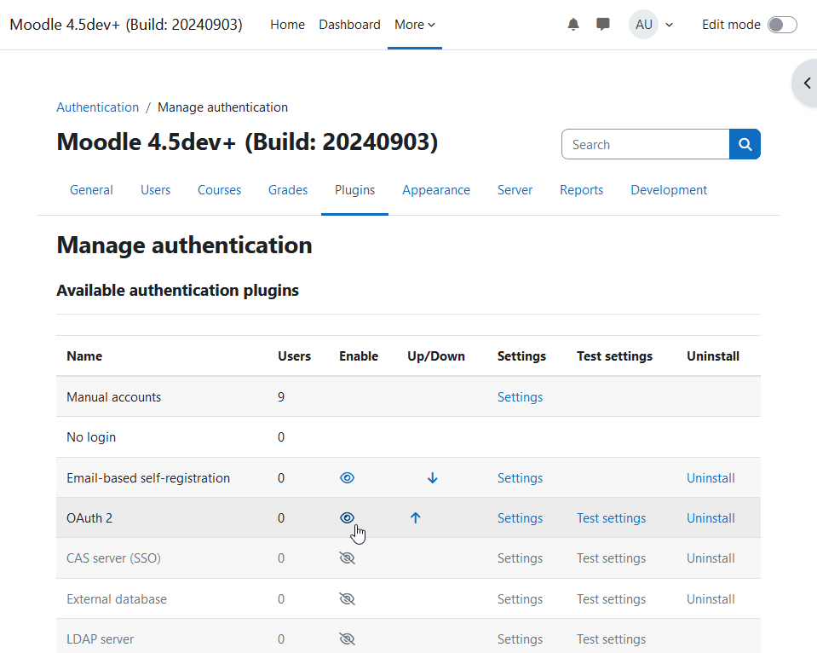Open Settings for CAS server (SSO)

tap(520, 558)
